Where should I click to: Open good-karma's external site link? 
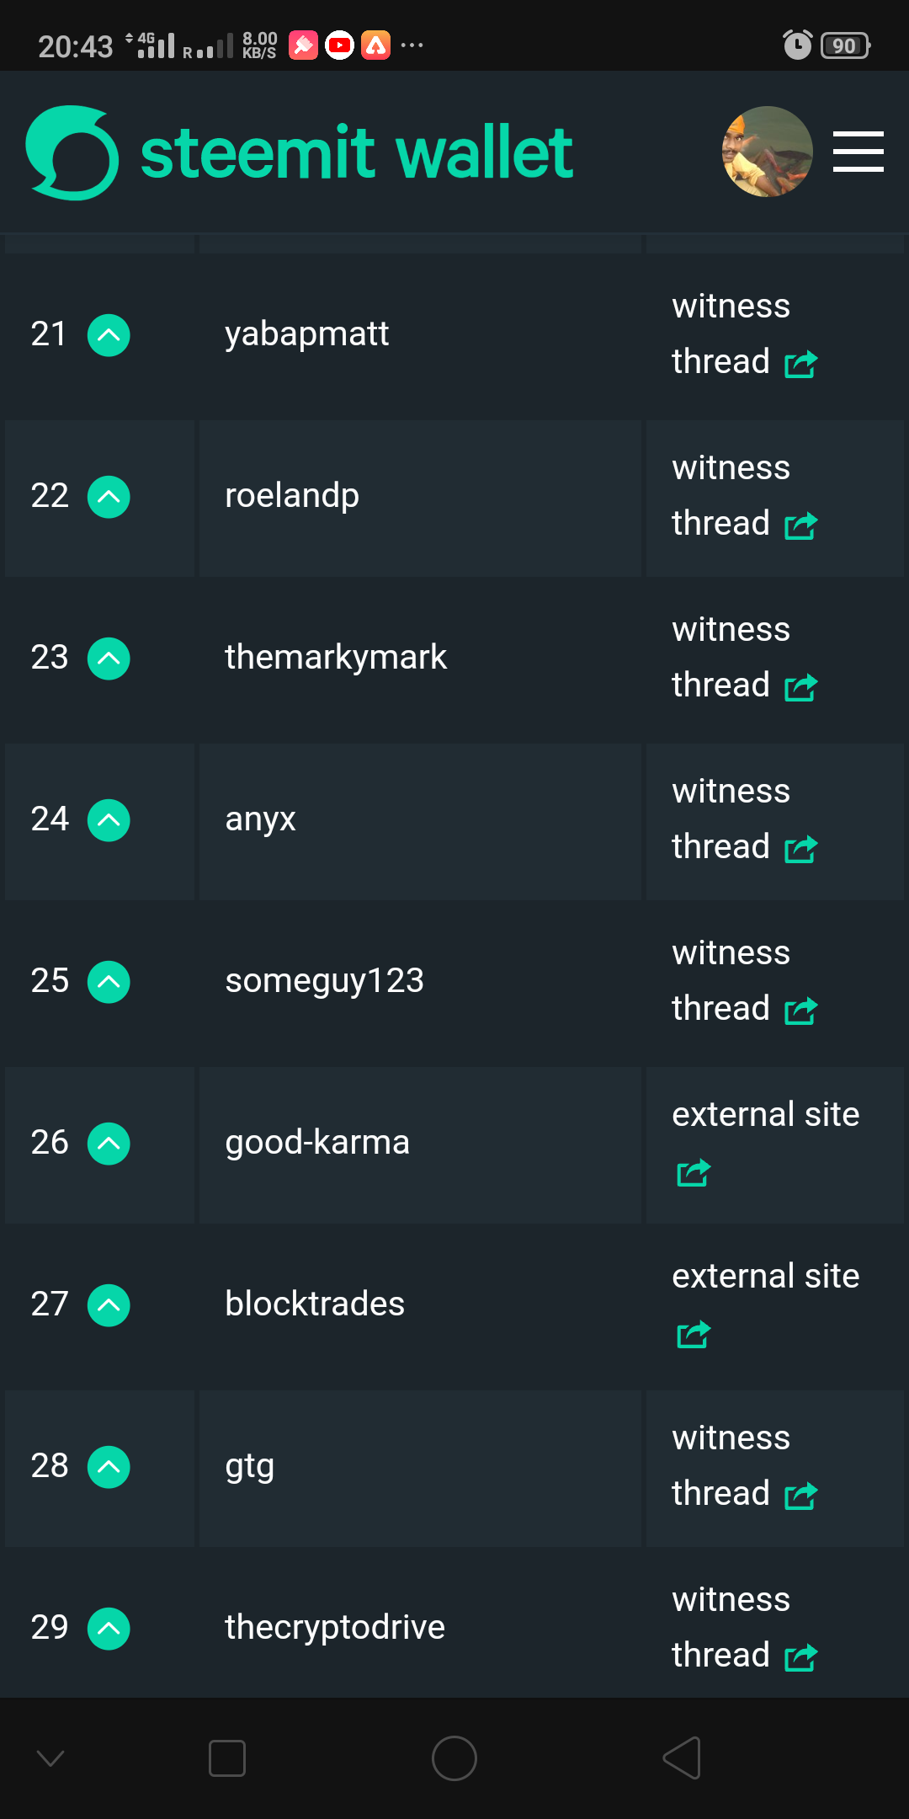765,1142
